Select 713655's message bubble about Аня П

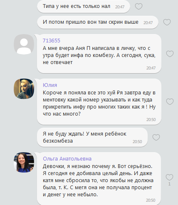99,54
